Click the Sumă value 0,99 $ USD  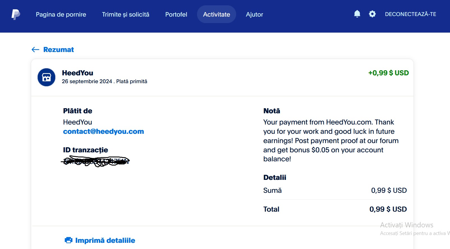pyautogui.click(x=389, y=191)
